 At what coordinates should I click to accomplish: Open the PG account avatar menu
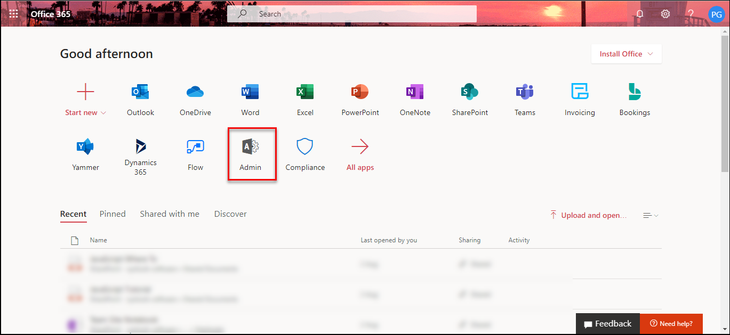(717, 14)
